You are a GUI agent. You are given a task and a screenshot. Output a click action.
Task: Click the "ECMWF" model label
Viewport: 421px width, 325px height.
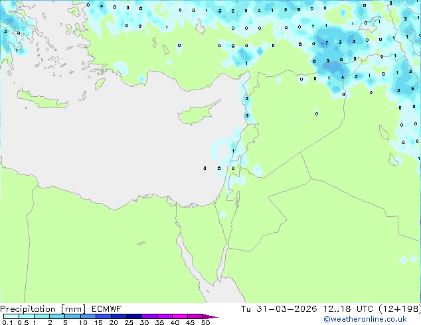pyautogui.click(x=107, y=308)
